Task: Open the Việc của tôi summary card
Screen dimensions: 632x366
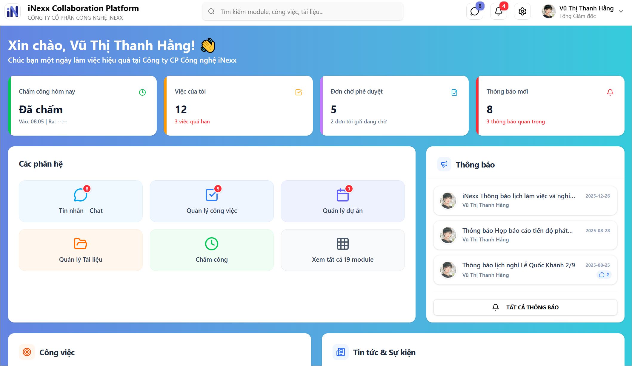Action: tap(238, 106)
